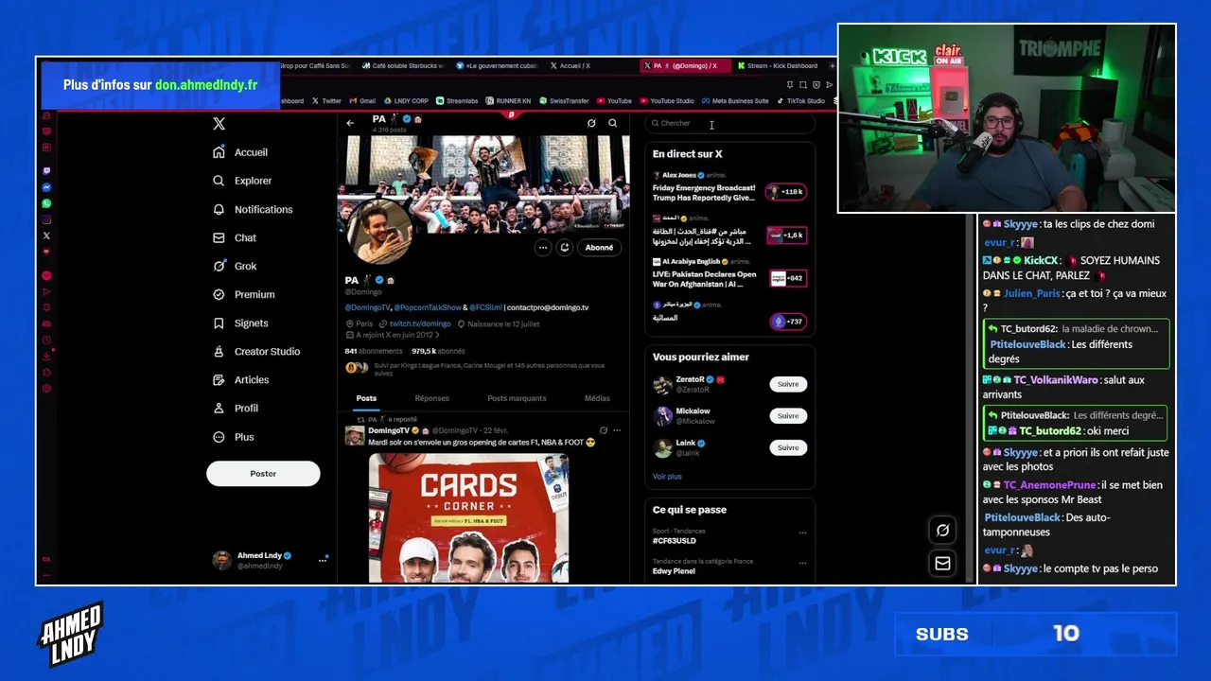Open the Gmail bookmark
Viewport: 1211px width, 681px height.
[x=362, y=101]
